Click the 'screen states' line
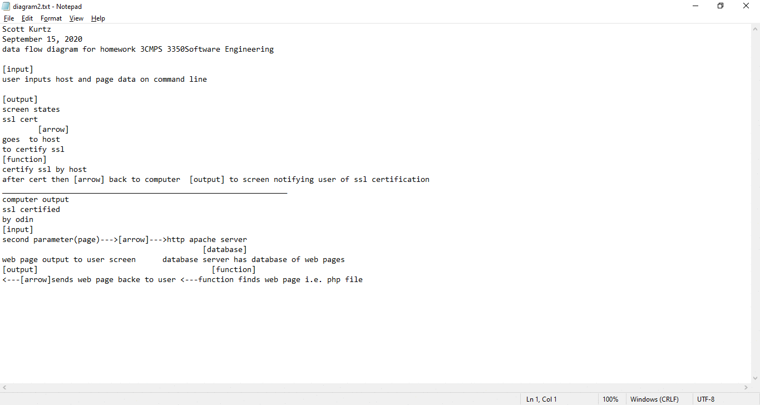Image resolution: width=760 pixels, height=405 pixels. pos(31,110)
